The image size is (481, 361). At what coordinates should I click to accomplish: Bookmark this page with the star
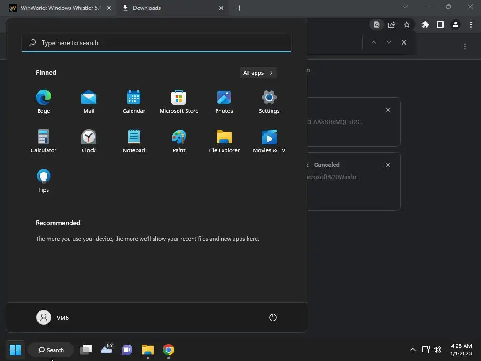pyautogui.click(x=407, y=24)
